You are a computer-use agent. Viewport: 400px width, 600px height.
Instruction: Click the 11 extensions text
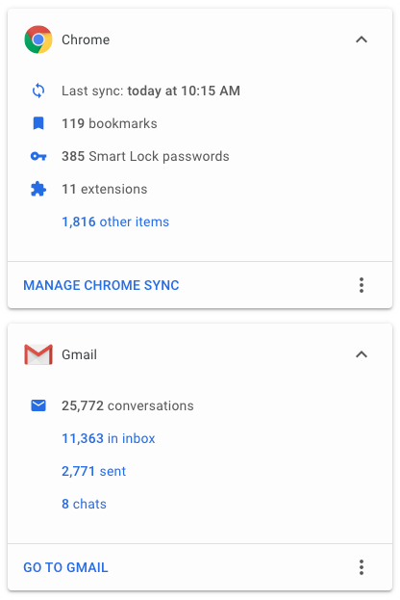point(104,189)
